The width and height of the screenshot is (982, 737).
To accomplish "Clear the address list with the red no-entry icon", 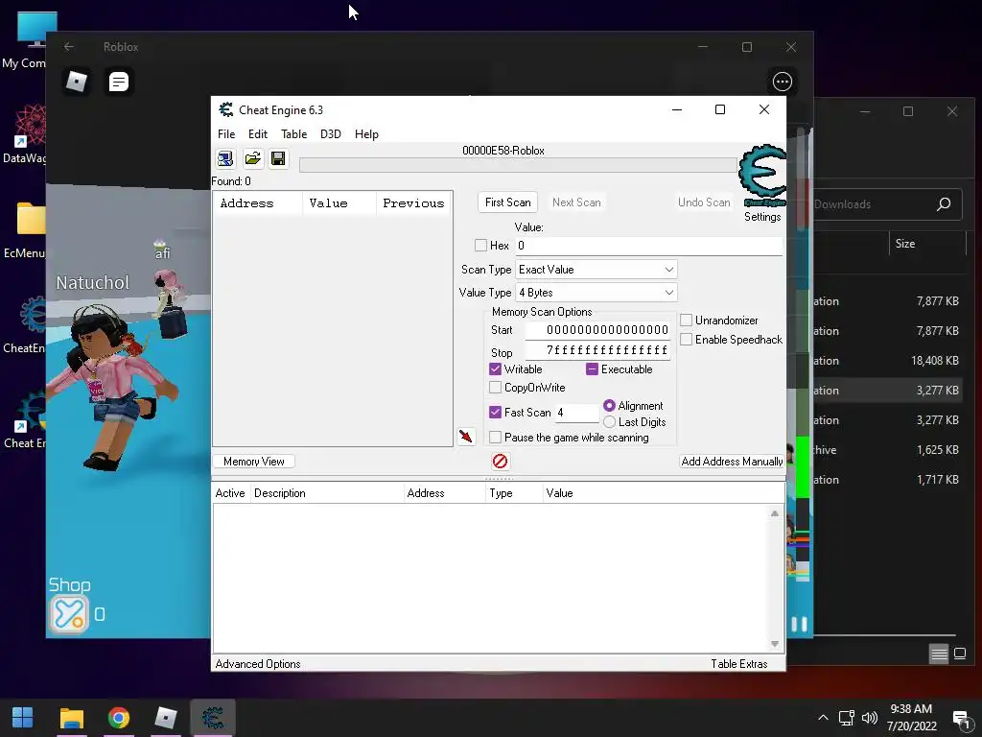I will tap(500, 462).
